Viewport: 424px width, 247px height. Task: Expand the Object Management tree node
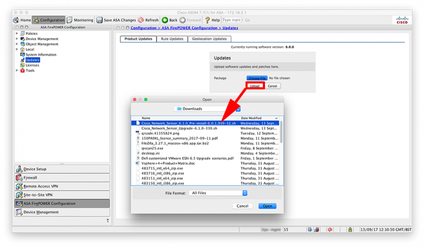click(x=17, y=44)
